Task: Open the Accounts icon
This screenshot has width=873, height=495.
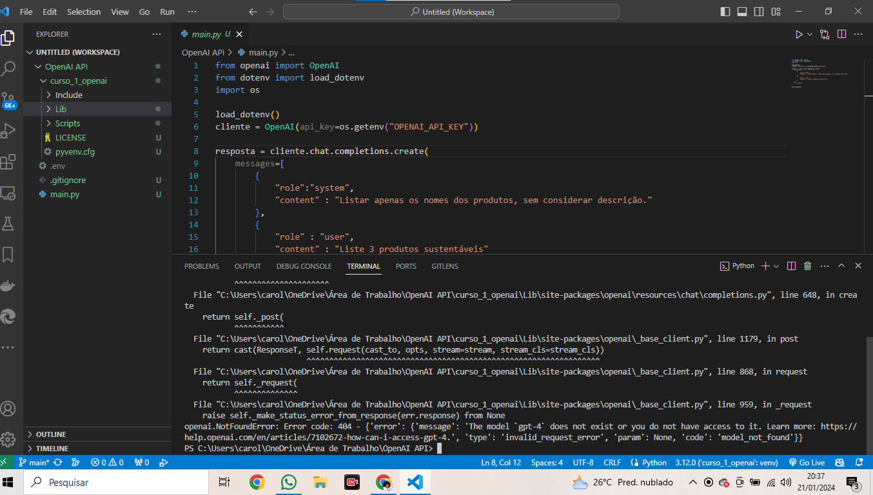Action: click(x=8, y=409)
